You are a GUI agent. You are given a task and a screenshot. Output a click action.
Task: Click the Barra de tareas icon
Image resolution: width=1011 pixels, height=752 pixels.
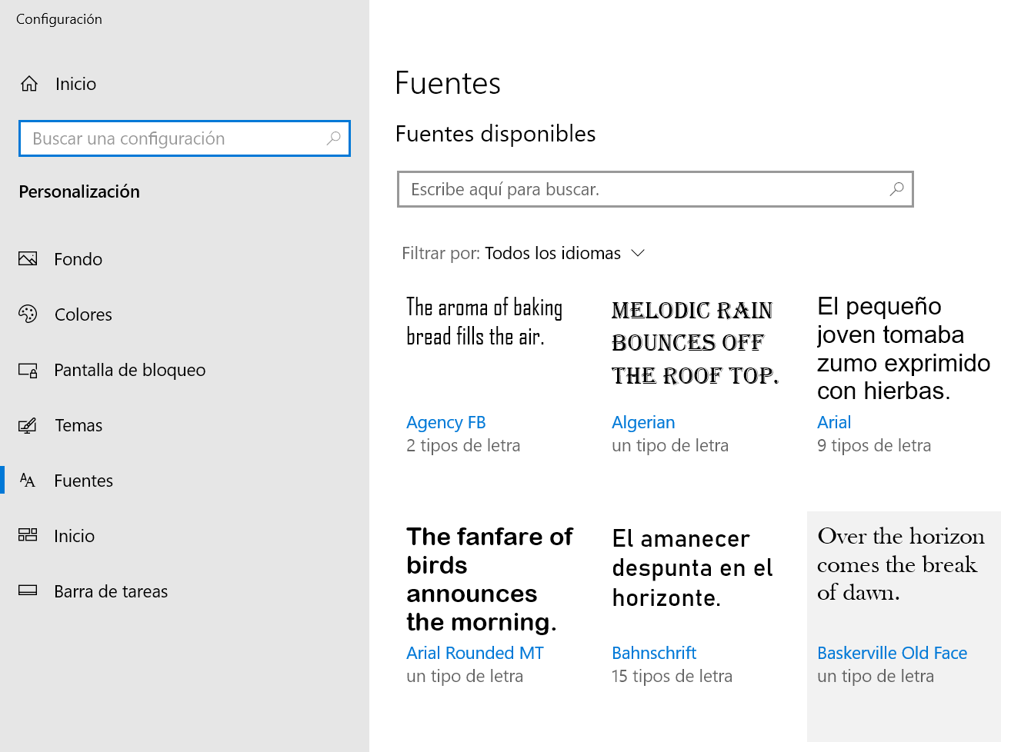[28, 591]
